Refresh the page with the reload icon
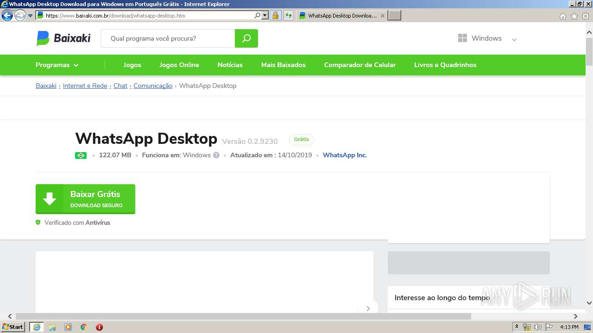 [288, 15]
